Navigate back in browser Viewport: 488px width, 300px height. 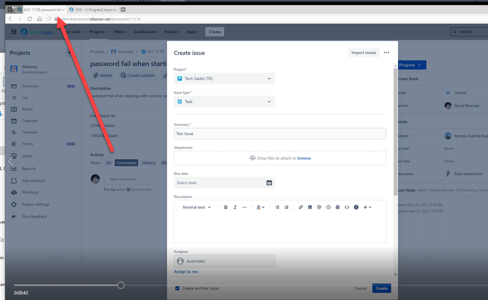click(x=10, y=19)
